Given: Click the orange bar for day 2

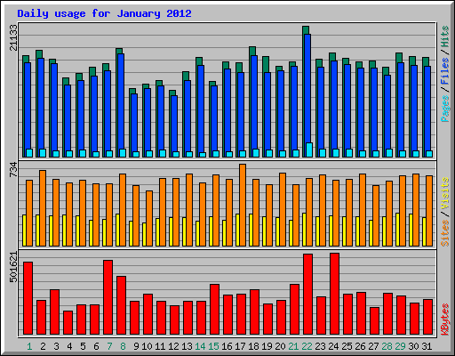Looking at the screenshot, I should click(43, 208).
